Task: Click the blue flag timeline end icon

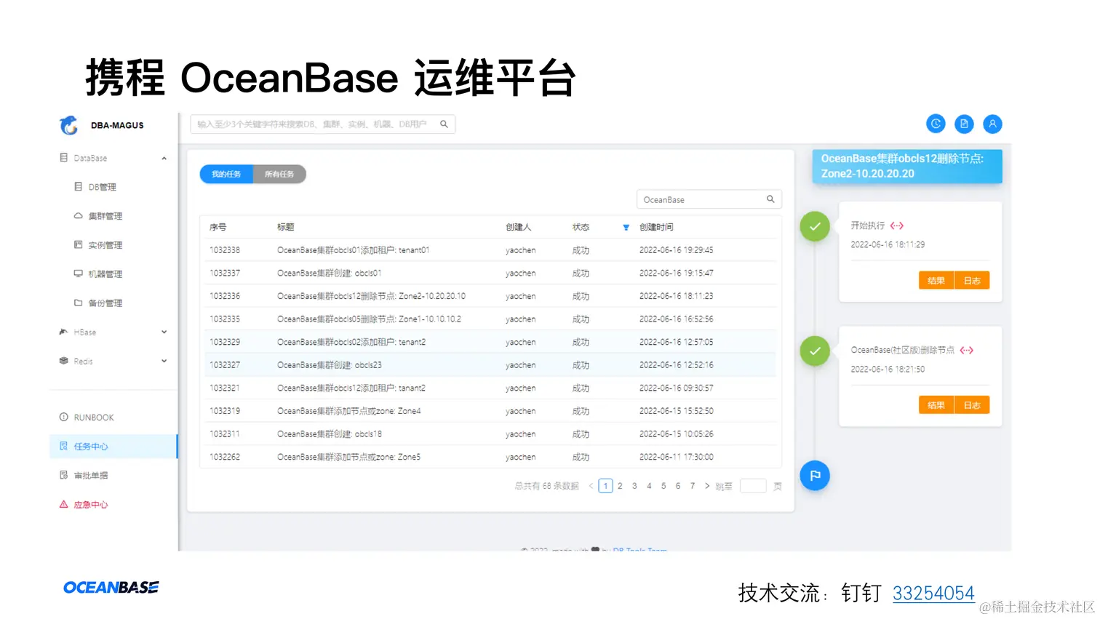Action: tap(815, 475)
